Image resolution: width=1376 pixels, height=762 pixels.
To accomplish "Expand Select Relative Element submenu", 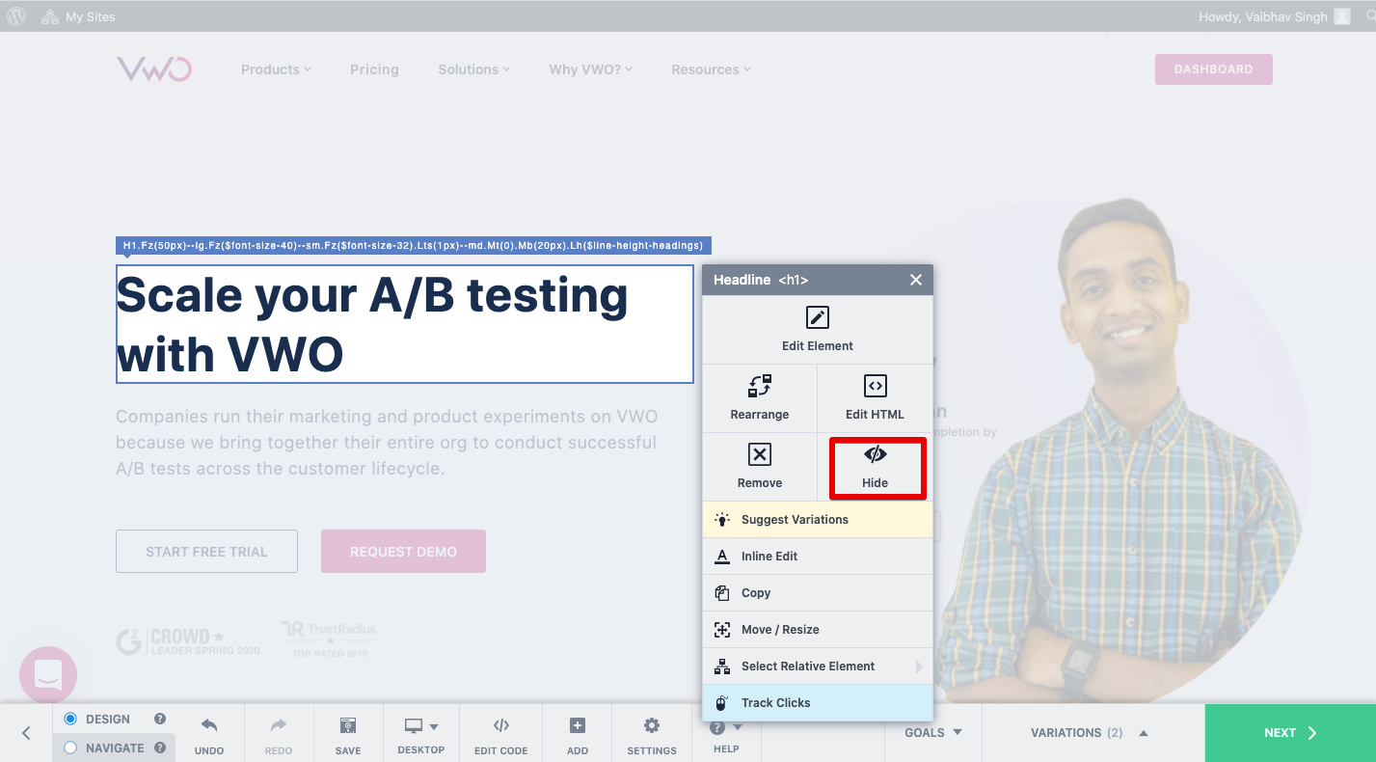I will tap(818, 667).
